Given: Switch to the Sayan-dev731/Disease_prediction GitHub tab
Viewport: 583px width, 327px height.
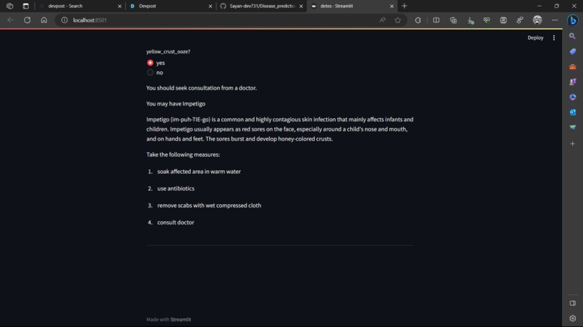Looking at the screenshot, I should (x=260, y=6).
